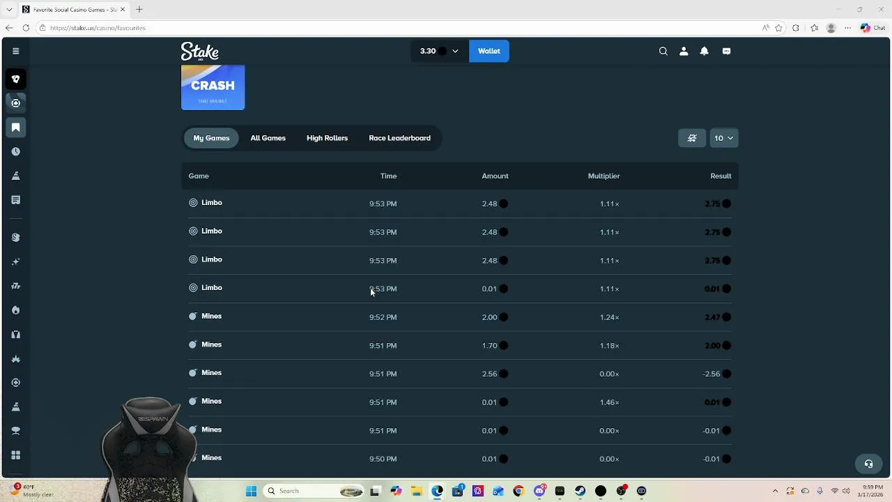Open the chat icon in Stake header
The image size is (892, 502).
pyautogui.click(x=726, y=51)
